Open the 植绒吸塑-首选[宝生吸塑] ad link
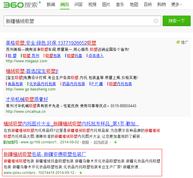 (32, 71)
